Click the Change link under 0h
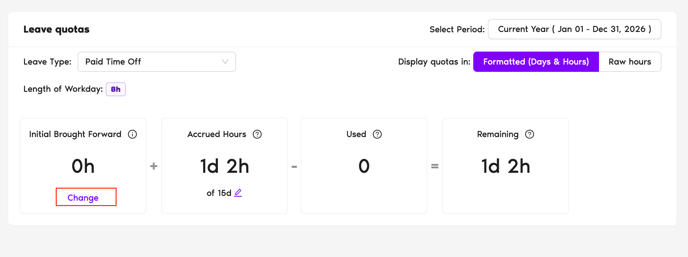 83,198
